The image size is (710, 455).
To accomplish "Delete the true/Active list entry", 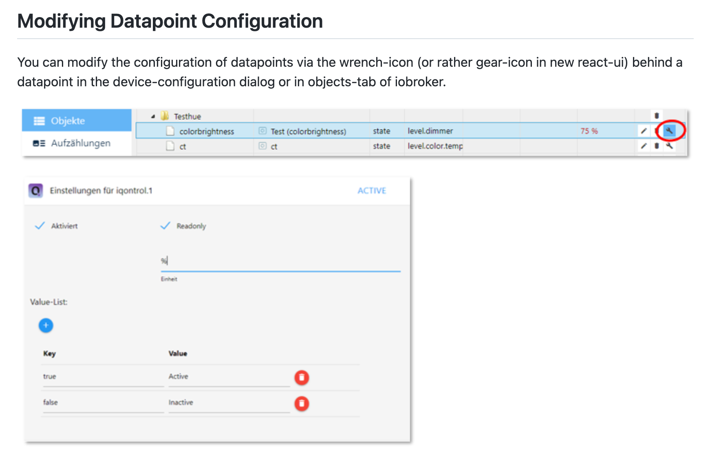I will point(302,378).
